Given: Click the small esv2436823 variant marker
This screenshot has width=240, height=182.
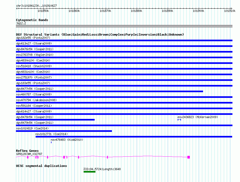Looking at the screenshot, I should pyautogui.click(x=179, y=120).
